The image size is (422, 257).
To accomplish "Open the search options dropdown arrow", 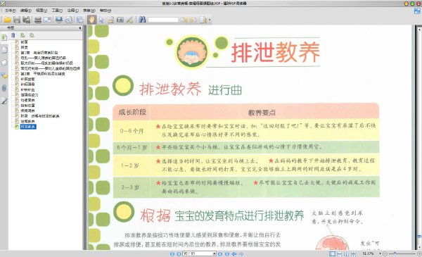I will tap(210, 20).
